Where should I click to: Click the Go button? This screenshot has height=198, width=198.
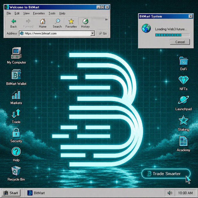(103, 33)
